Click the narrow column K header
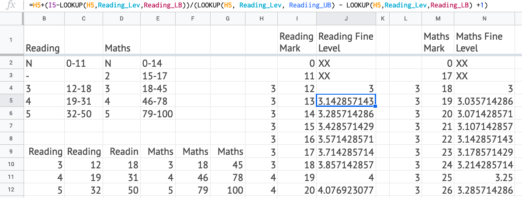Screen dimensions: 522x198 [x=382, y=19]
